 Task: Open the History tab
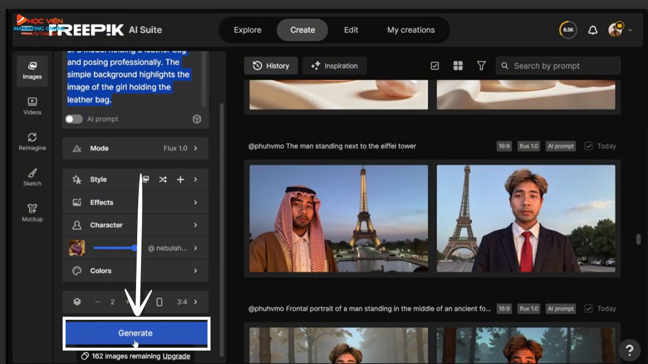[x=271, y=66]
